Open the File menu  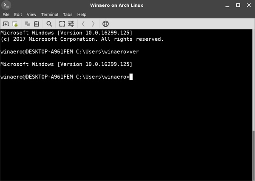tap(6, 14)
